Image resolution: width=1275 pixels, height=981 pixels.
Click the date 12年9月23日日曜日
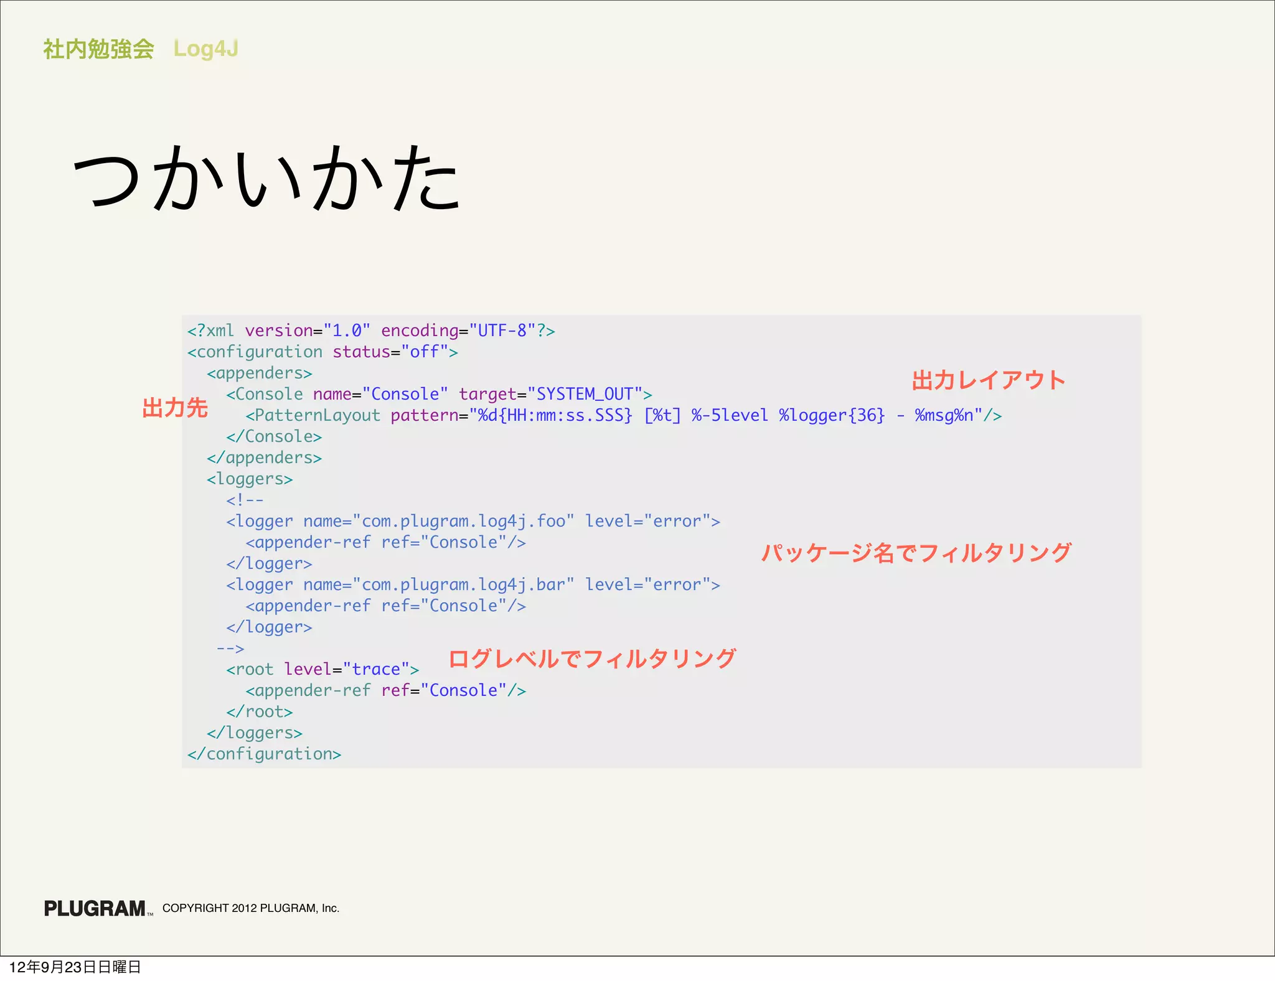click(75, 967)
